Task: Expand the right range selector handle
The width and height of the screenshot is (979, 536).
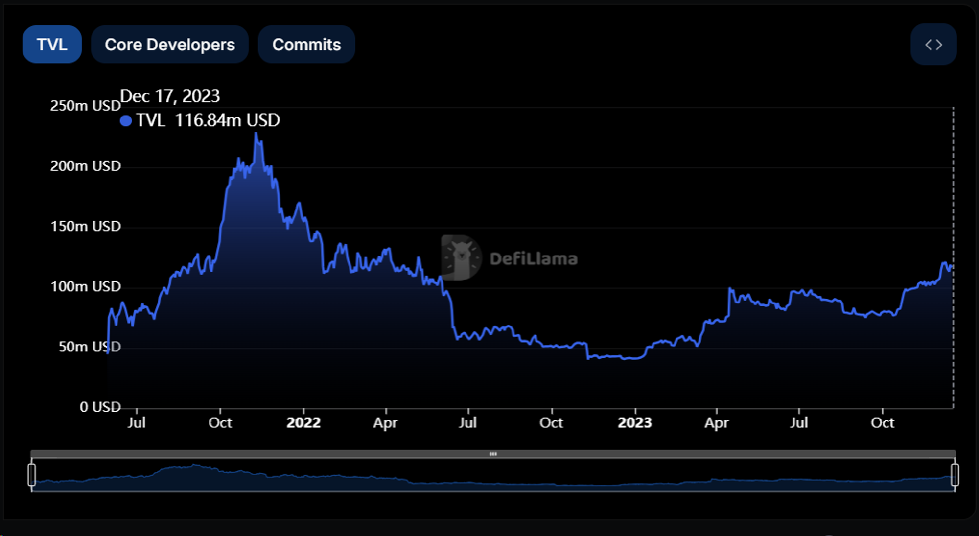Action: [955, 474]
